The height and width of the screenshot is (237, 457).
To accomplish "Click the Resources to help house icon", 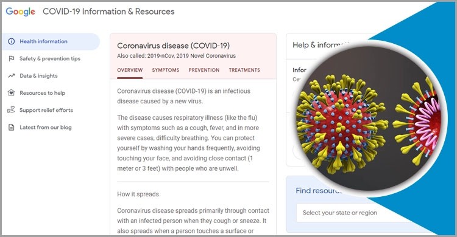I will point(12,93).
